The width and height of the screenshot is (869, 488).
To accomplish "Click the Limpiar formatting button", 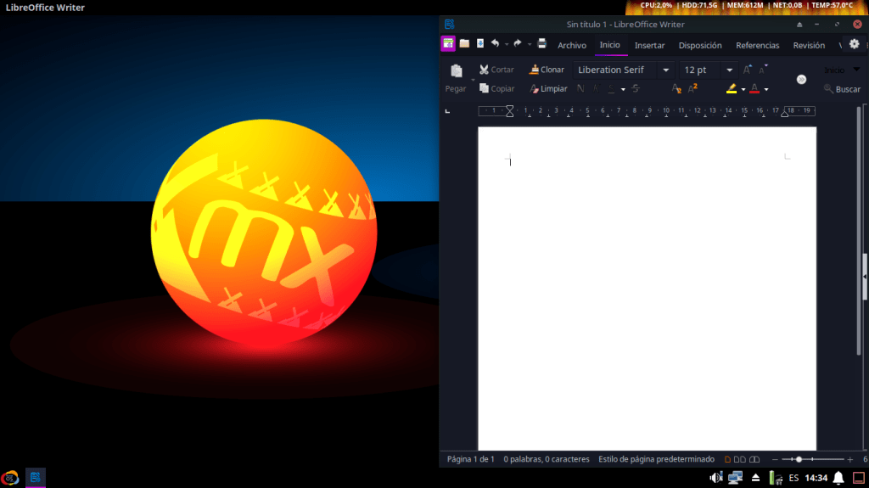I will tap(548, 88).
